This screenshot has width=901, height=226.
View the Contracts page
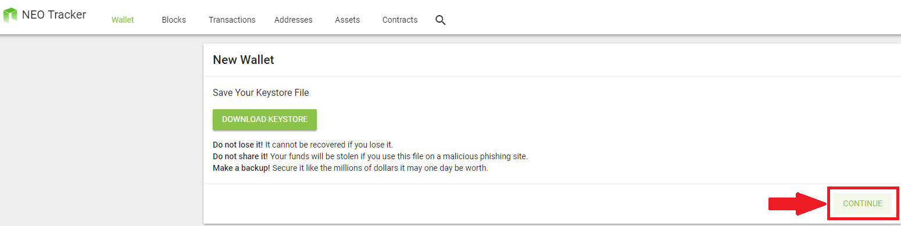click(x=400, y=20)
